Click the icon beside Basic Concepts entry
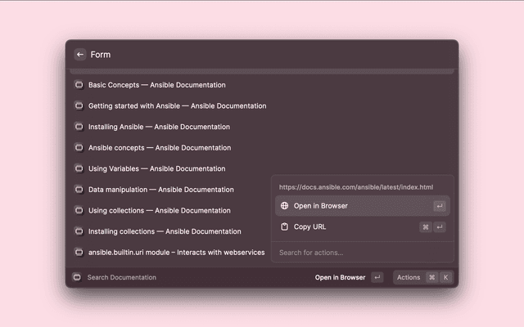The image size is (524, 327). click(79, 85)
